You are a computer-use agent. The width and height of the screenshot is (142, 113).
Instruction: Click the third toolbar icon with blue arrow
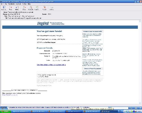click(17, 8)
